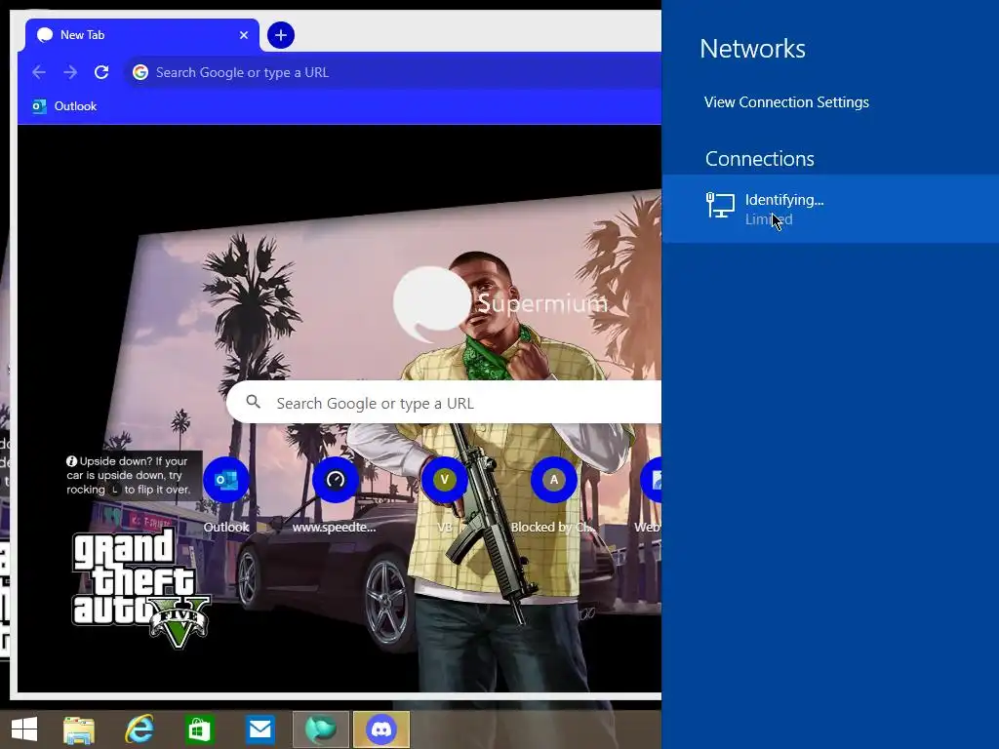The width and height of the screenshot is (999, 749).
Task: Select the Identifying... Limited connection
Action: pos(830,209)
